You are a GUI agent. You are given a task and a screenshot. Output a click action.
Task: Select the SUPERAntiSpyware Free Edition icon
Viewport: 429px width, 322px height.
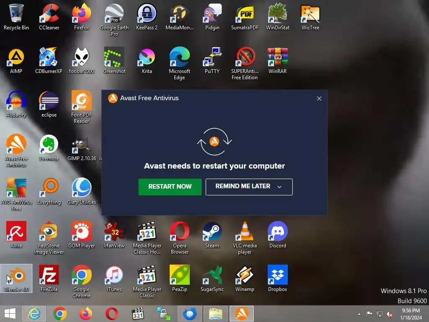[x=245, y=64]
